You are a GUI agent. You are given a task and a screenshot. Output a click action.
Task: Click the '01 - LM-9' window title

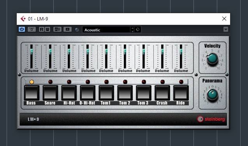(x=38, y=19)
